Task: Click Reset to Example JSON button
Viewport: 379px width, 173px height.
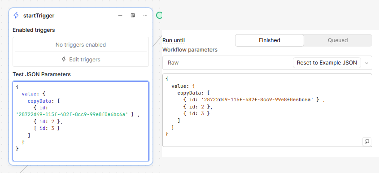Action: point(327,63)
